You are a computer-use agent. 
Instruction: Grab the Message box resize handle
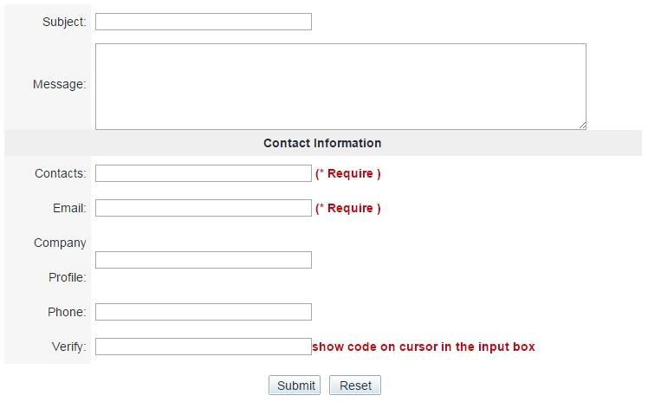582,126
